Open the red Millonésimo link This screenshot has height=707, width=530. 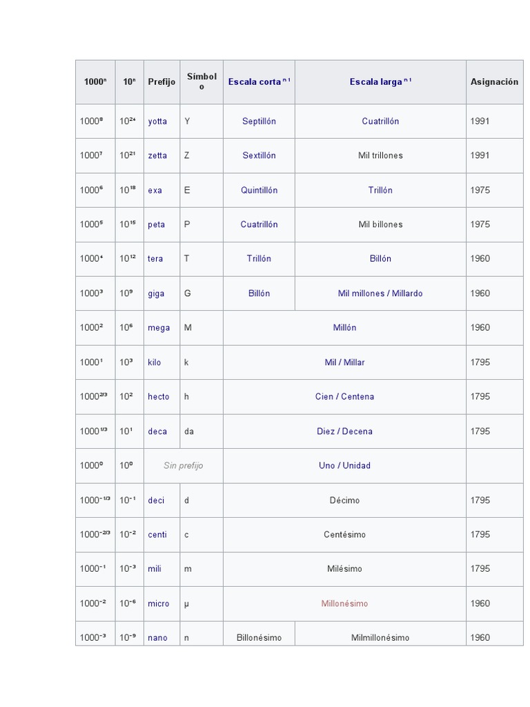pos(344,603)
